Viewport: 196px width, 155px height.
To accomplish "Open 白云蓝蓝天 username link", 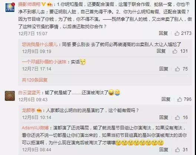I will [29, 93].
